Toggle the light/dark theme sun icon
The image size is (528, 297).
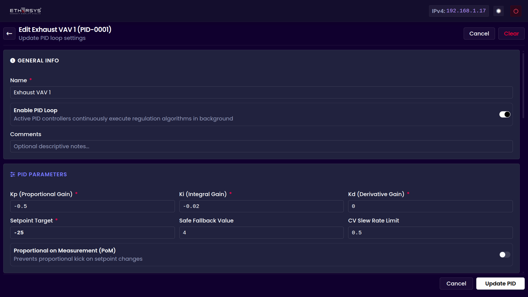pos(499,11)
